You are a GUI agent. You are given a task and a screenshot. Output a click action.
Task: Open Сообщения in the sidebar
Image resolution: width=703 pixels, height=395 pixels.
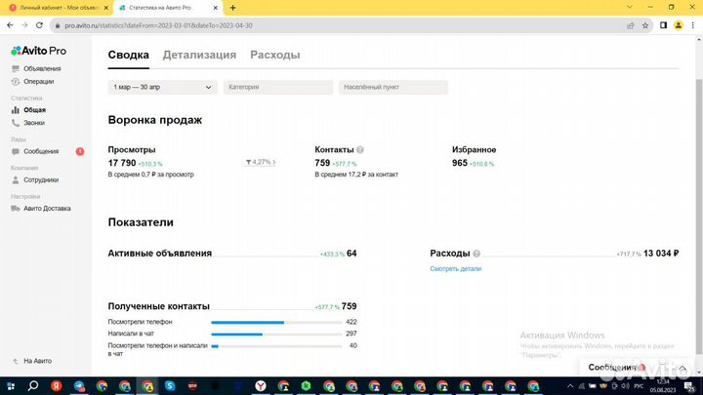click(41, 151)
